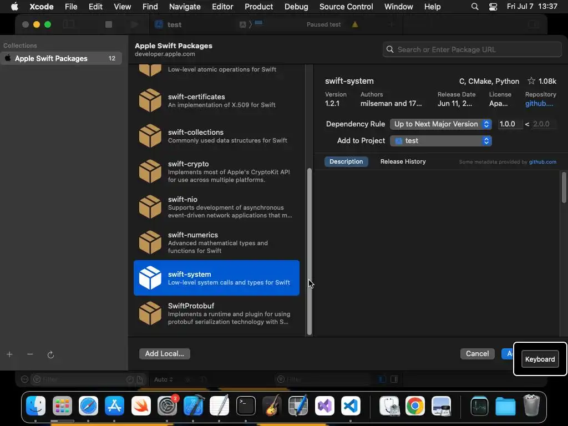
Task: Switch to the Description tab
Action: coord(346,161)
